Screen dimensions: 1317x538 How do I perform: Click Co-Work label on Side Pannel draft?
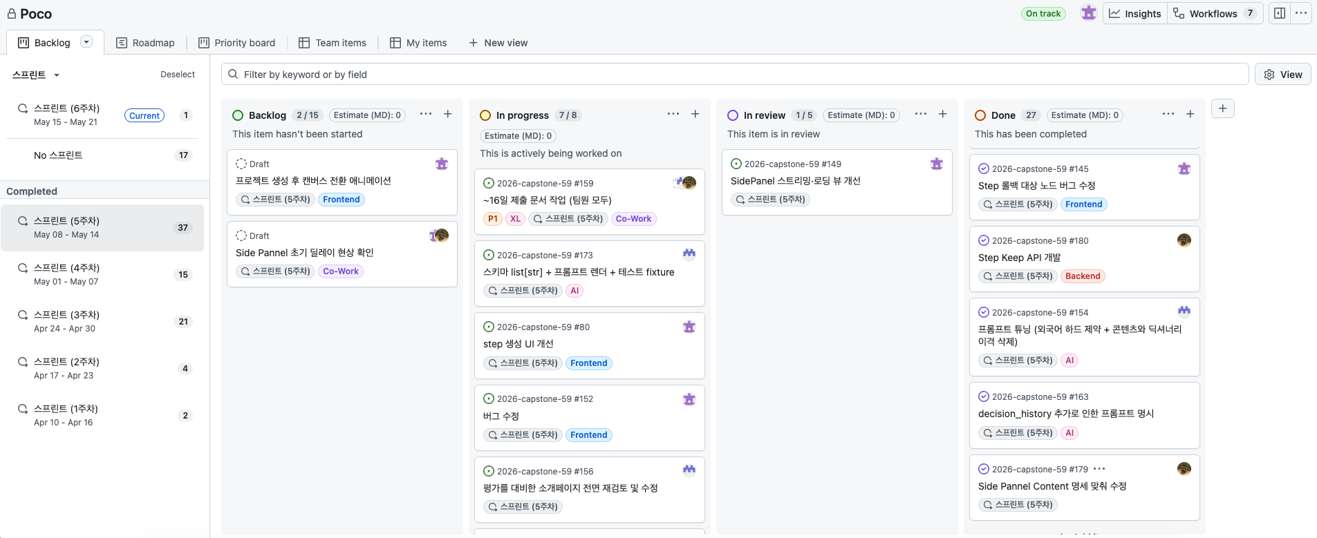tap(341, 271)
